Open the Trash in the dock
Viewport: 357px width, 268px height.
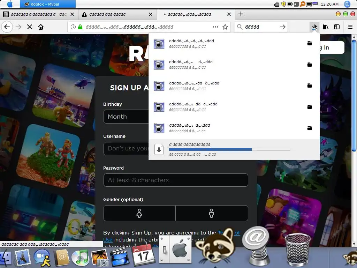(x=297, y=249)
